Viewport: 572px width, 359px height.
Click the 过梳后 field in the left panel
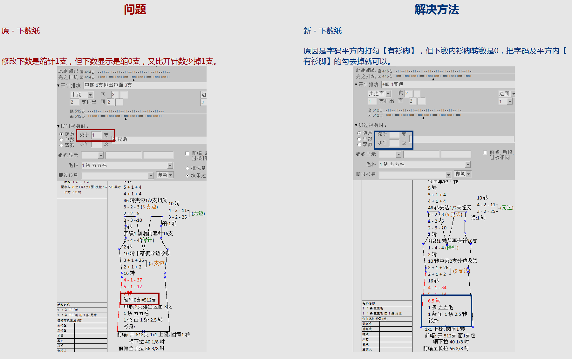point(159,139)
